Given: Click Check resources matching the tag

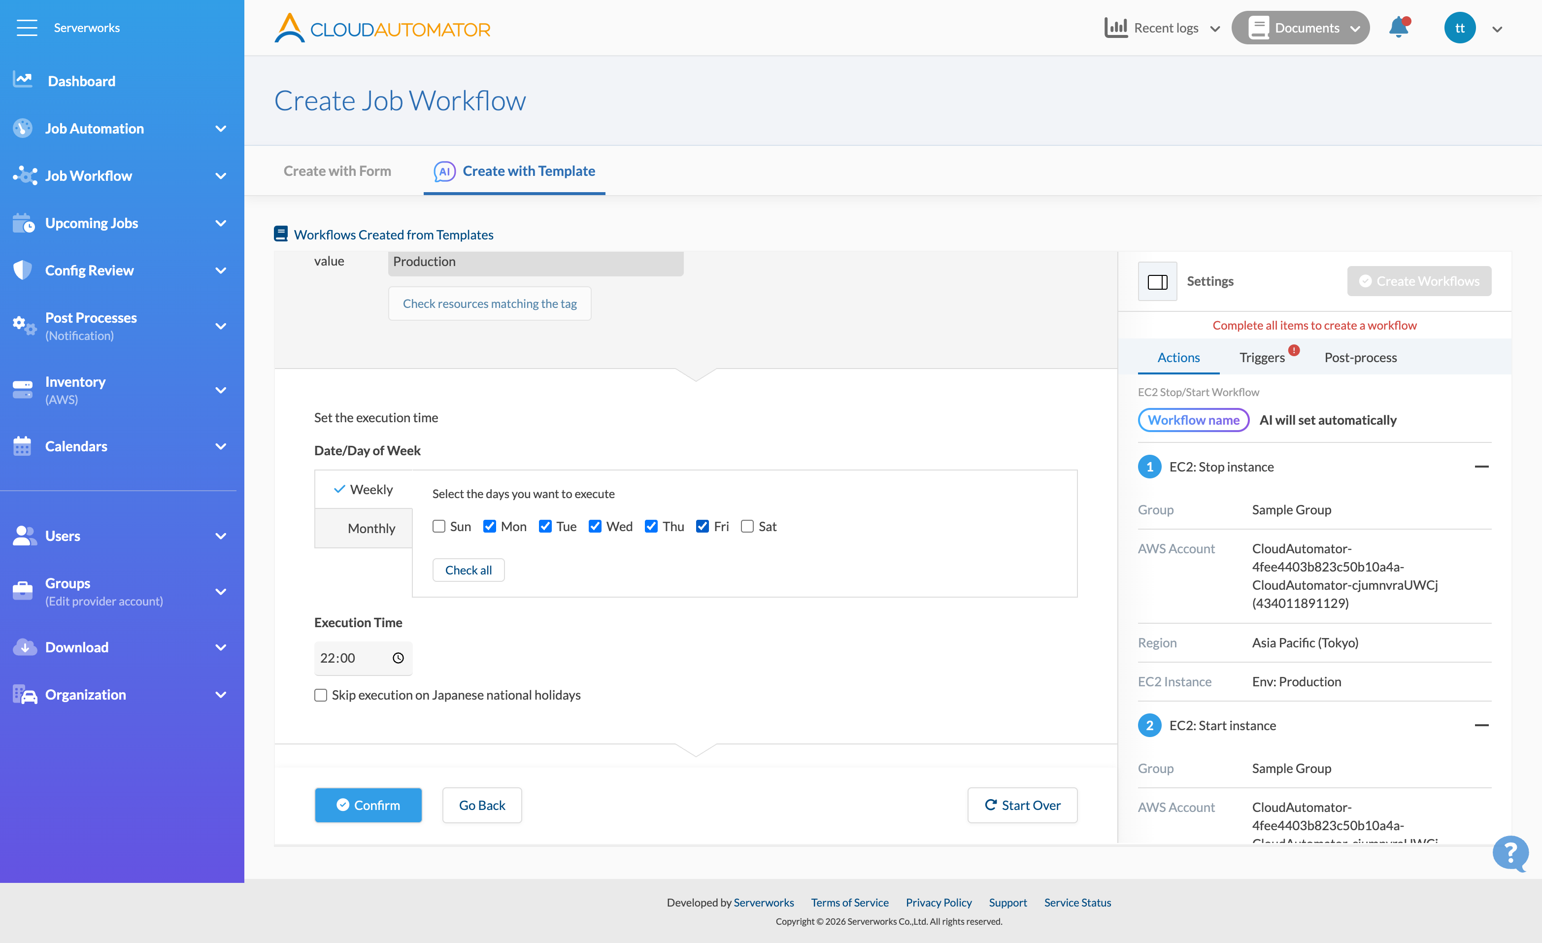Looking at the screenshot, I should point(489,303).
